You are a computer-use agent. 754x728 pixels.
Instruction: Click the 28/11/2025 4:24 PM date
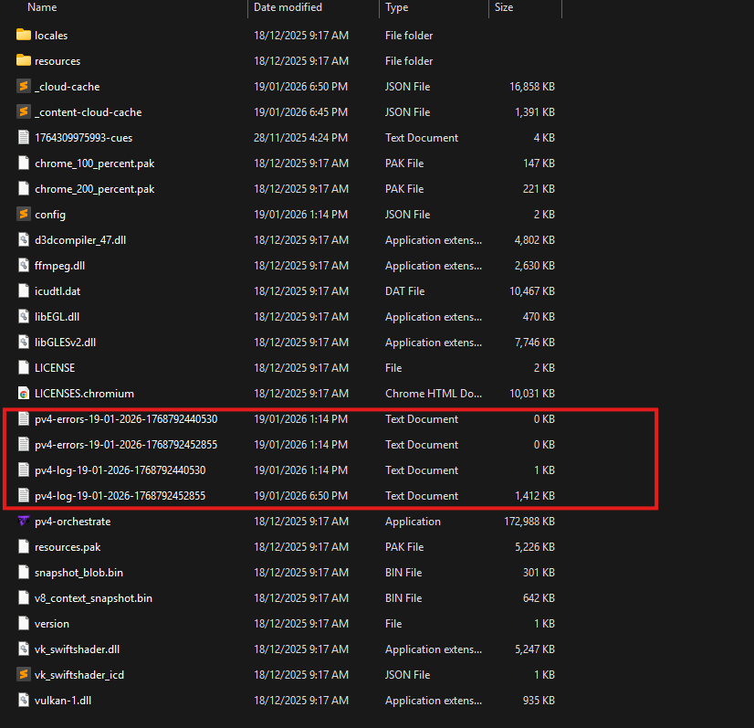[300, 138]
